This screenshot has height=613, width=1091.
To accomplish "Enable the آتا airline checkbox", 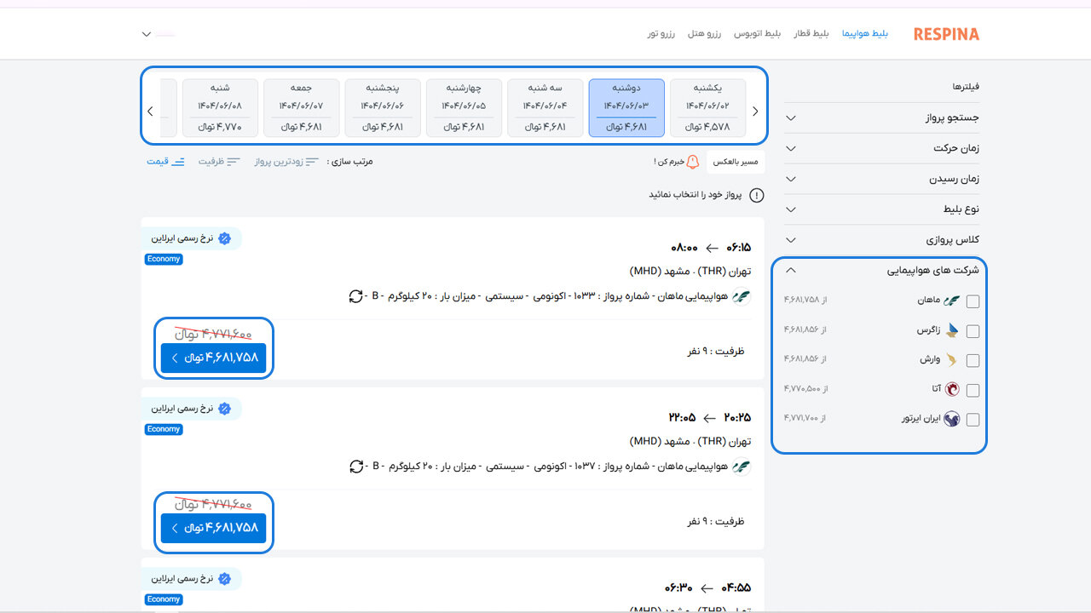I will tap(973, 389).
